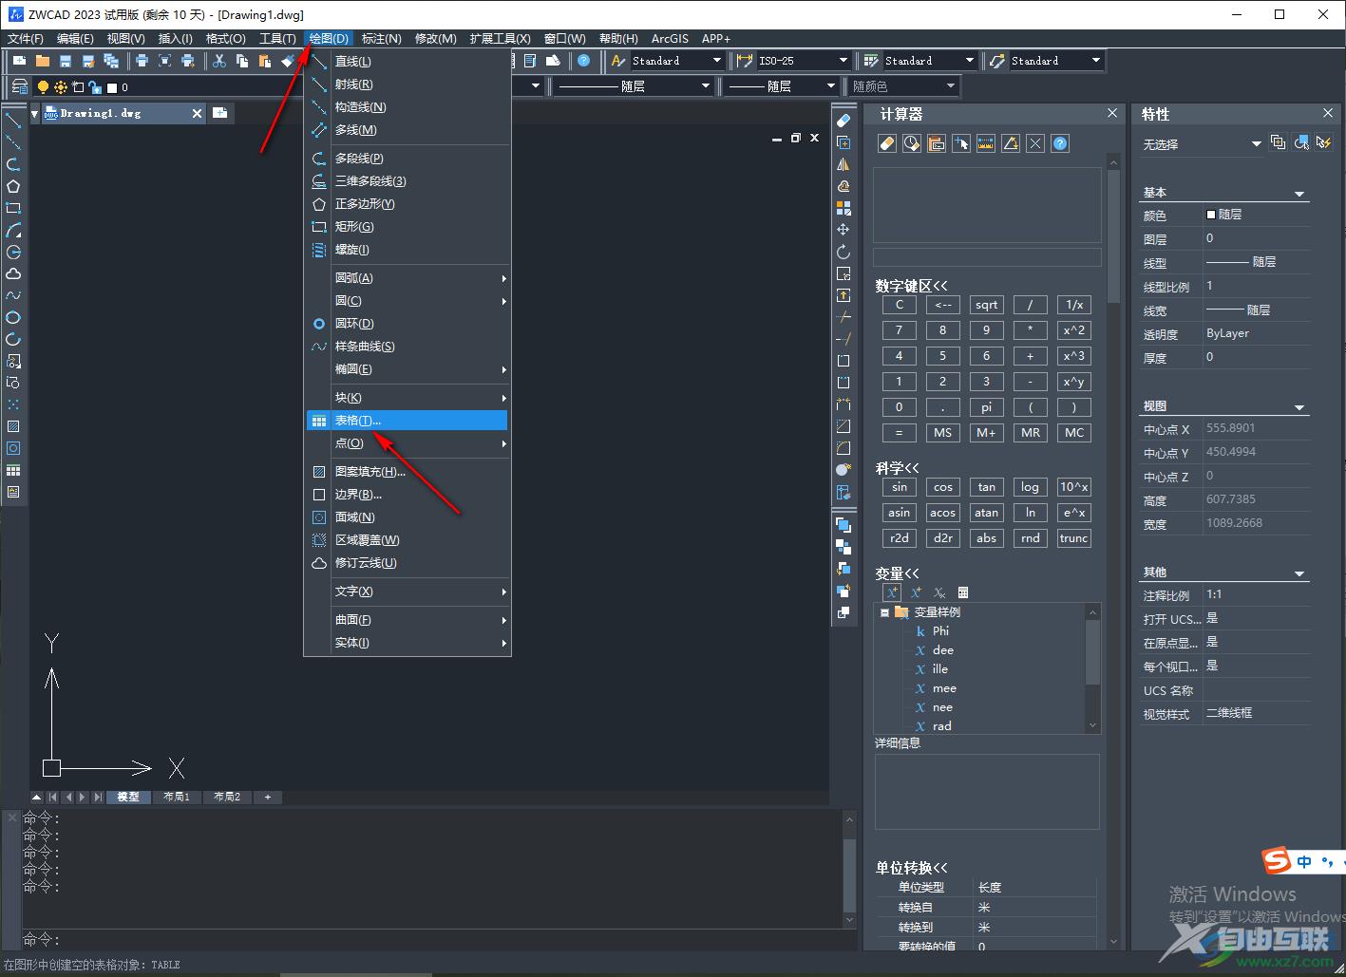The height and width of the screenshot is (977, 1346).
Task: Select the Mirror tool in modify toolbar
Action: click(843, 164)
